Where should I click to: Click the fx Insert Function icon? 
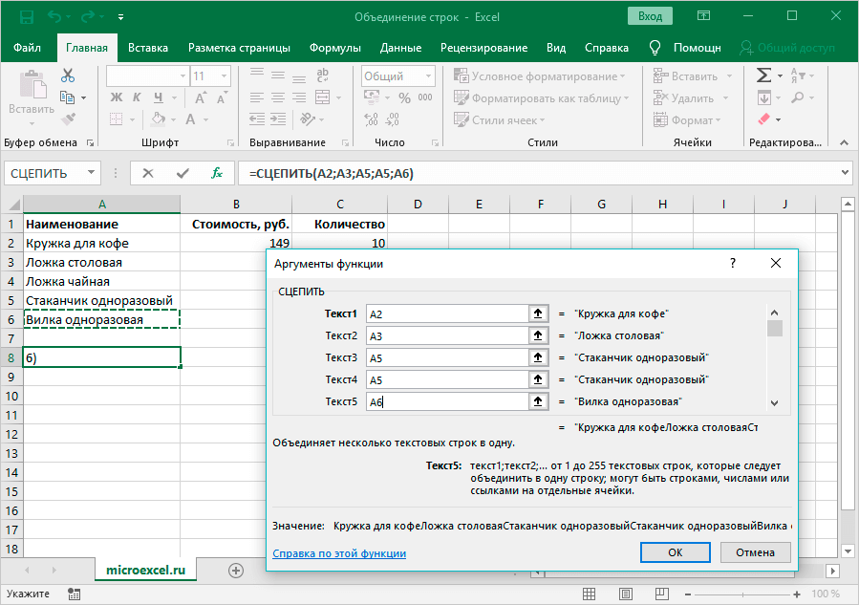pyautogui.click(x=216, y=173)
